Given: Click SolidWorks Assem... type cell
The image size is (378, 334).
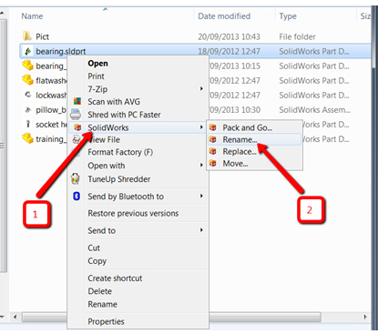Looking at the screenshot, I should (x=314, y=110).
